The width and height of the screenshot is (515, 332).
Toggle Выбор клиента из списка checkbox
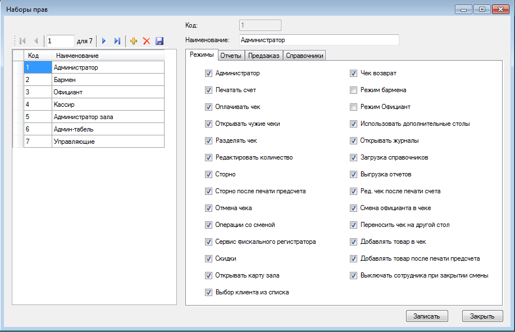pyautogui.click(x=208, y=292)
